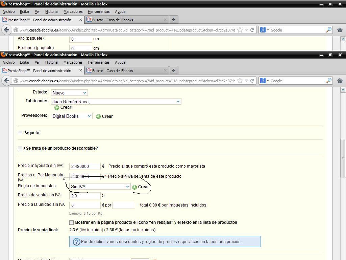Click the address bar in the lower window
This screenshot has height=260, width=346.
point(127,81)
